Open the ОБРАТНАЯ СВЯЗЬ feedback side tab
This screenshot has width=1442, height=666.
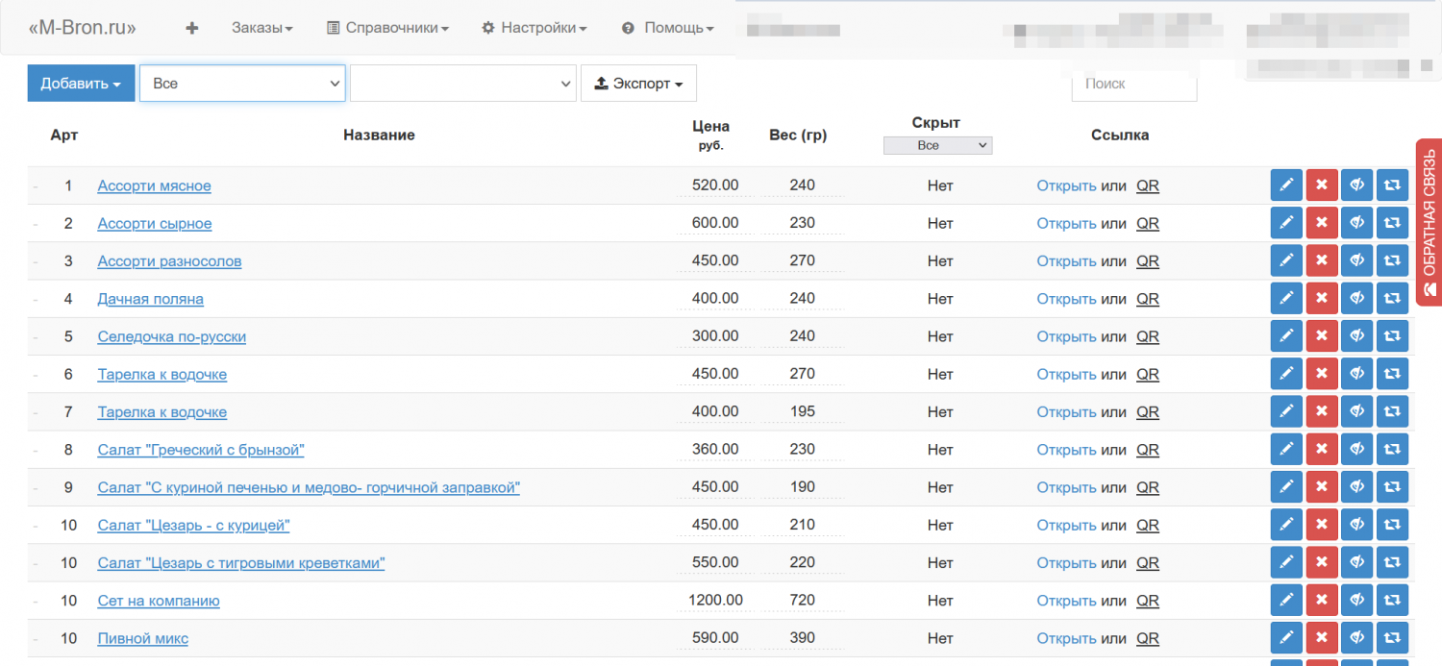click(x=1429, y=222)
